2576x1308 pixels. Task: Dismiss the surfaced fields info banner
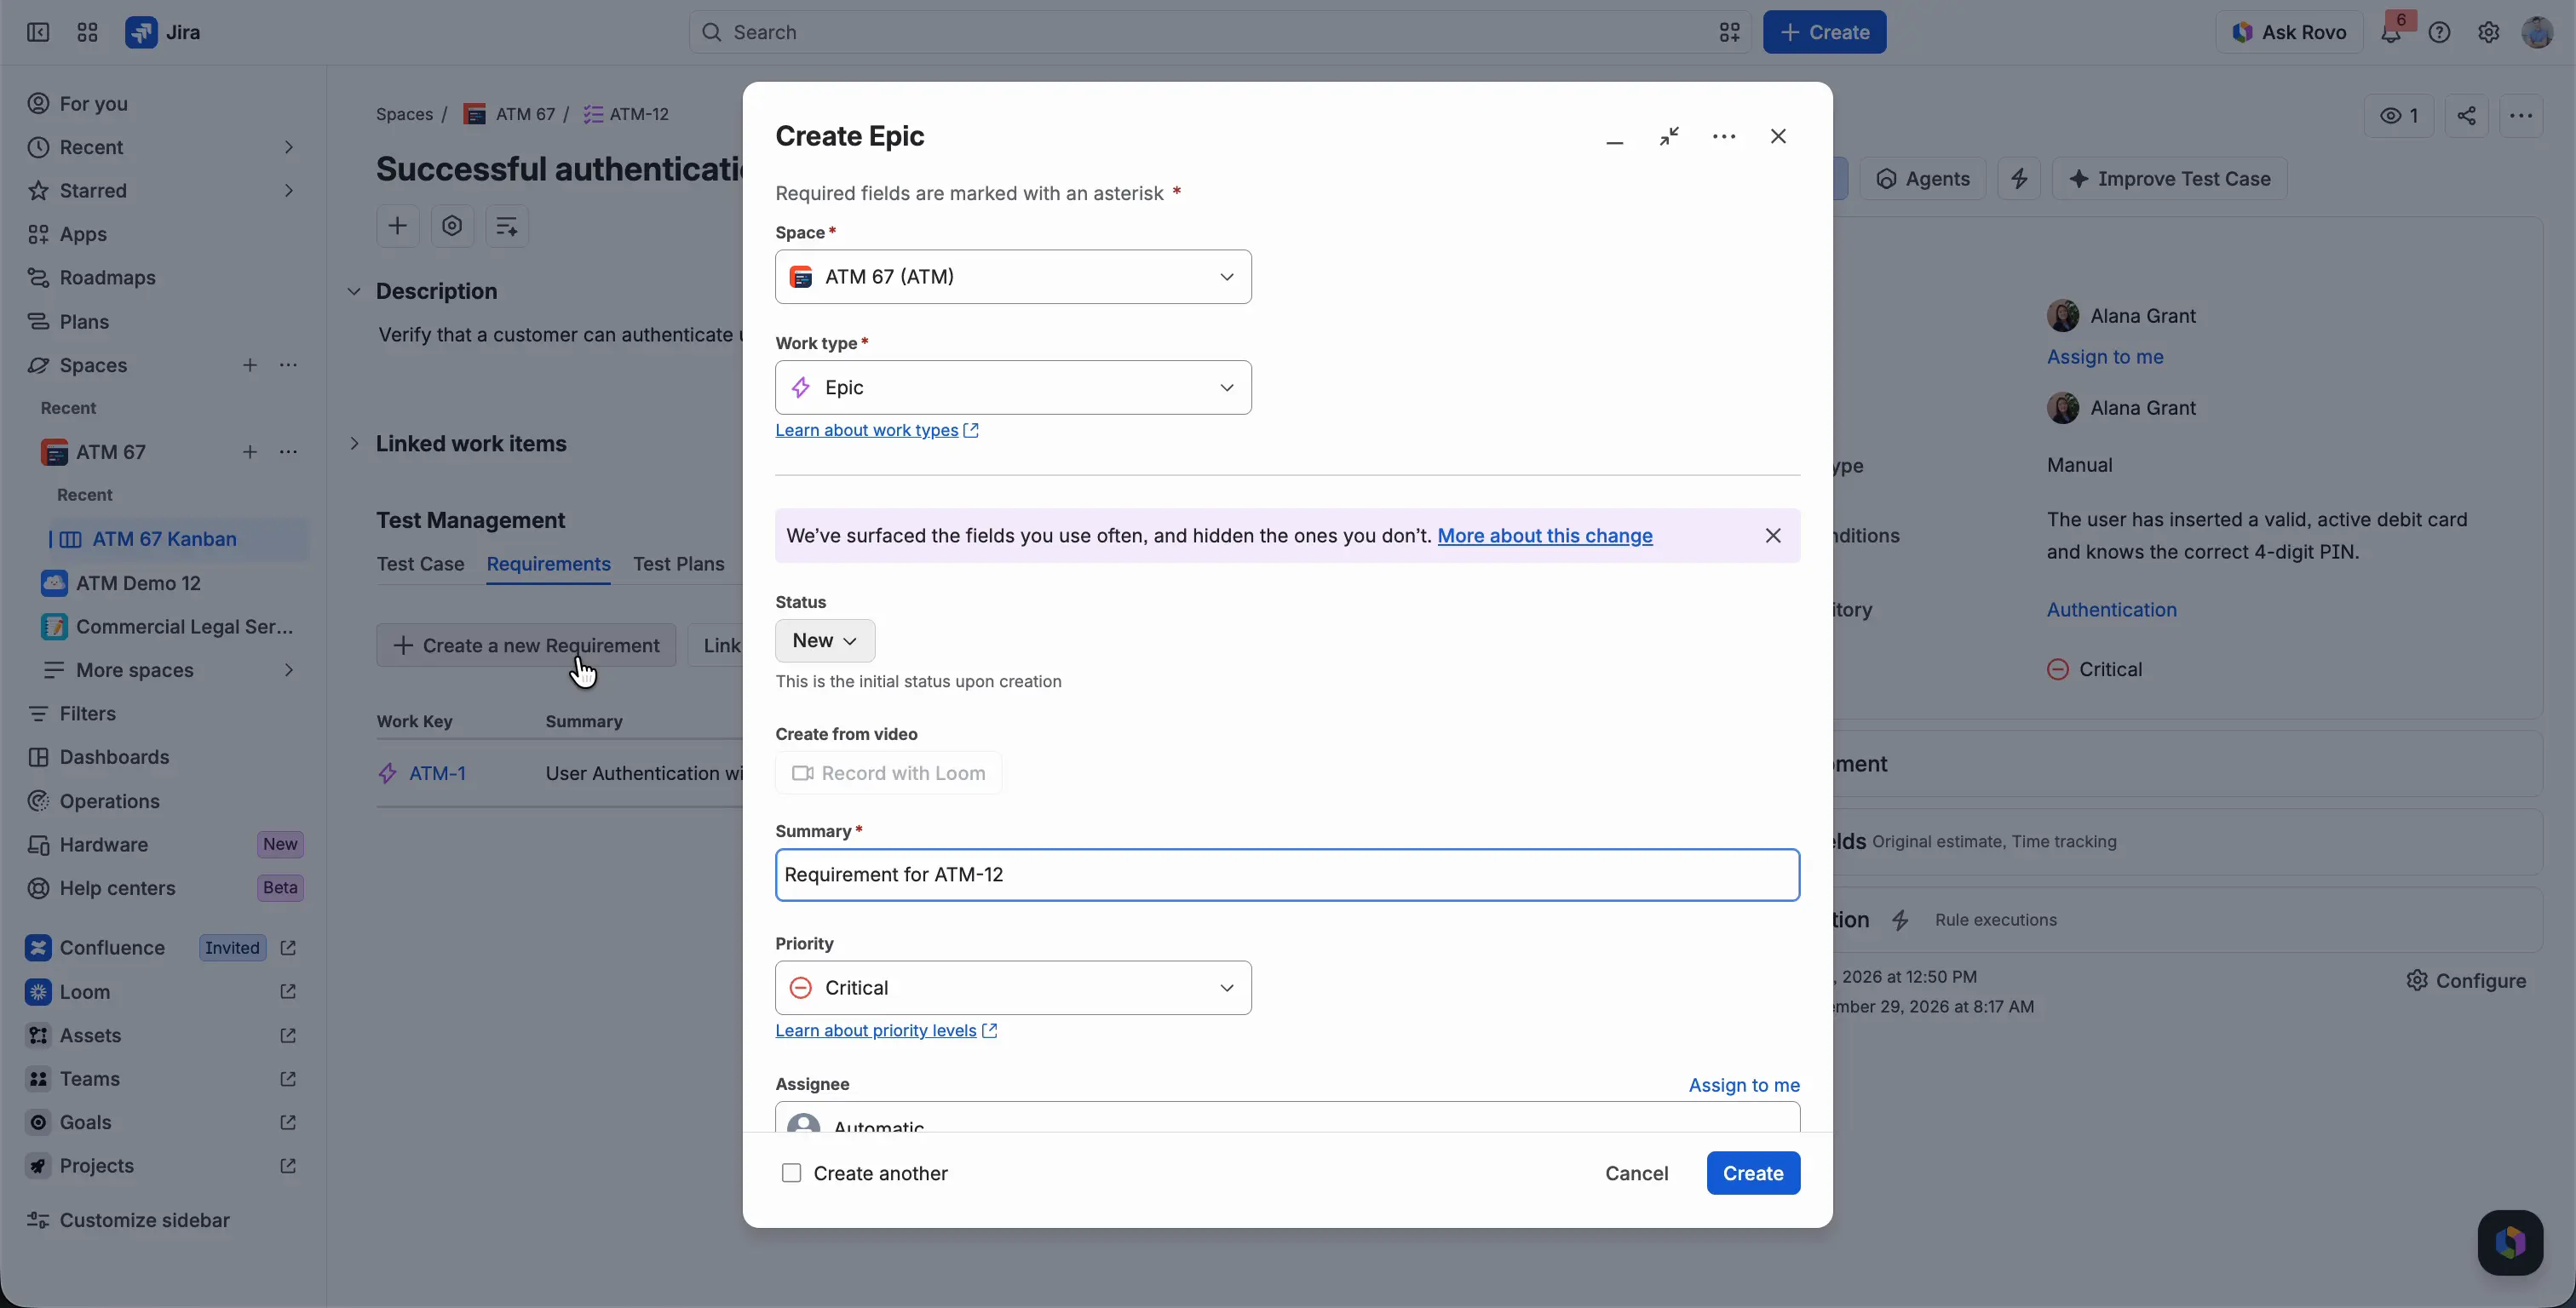(x=1773, y=536)
